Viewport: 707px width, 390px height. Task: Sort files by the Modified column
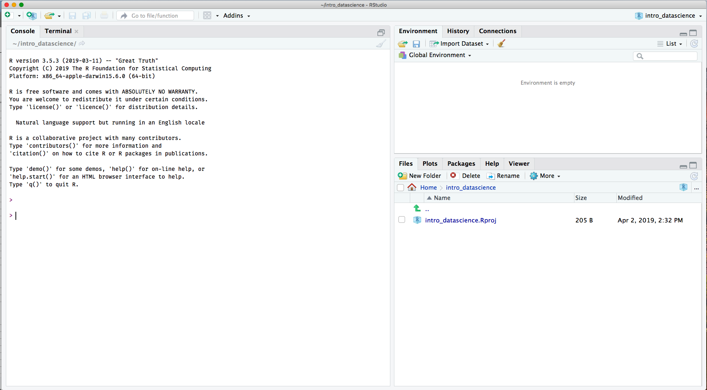coord(659,198)
